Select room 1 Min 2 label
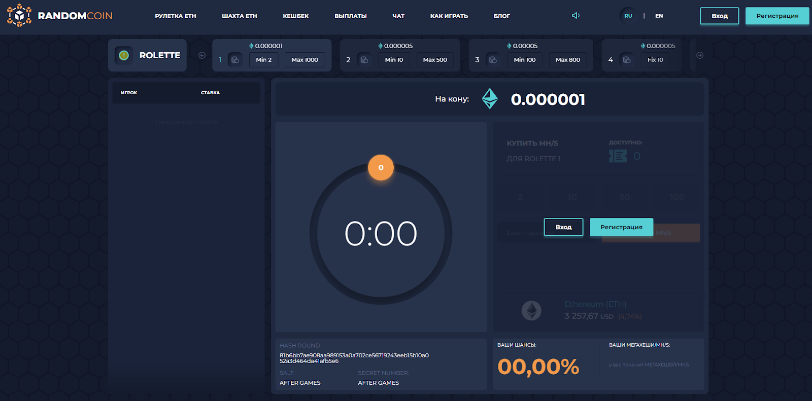812x401 pixels. point(264,60)
